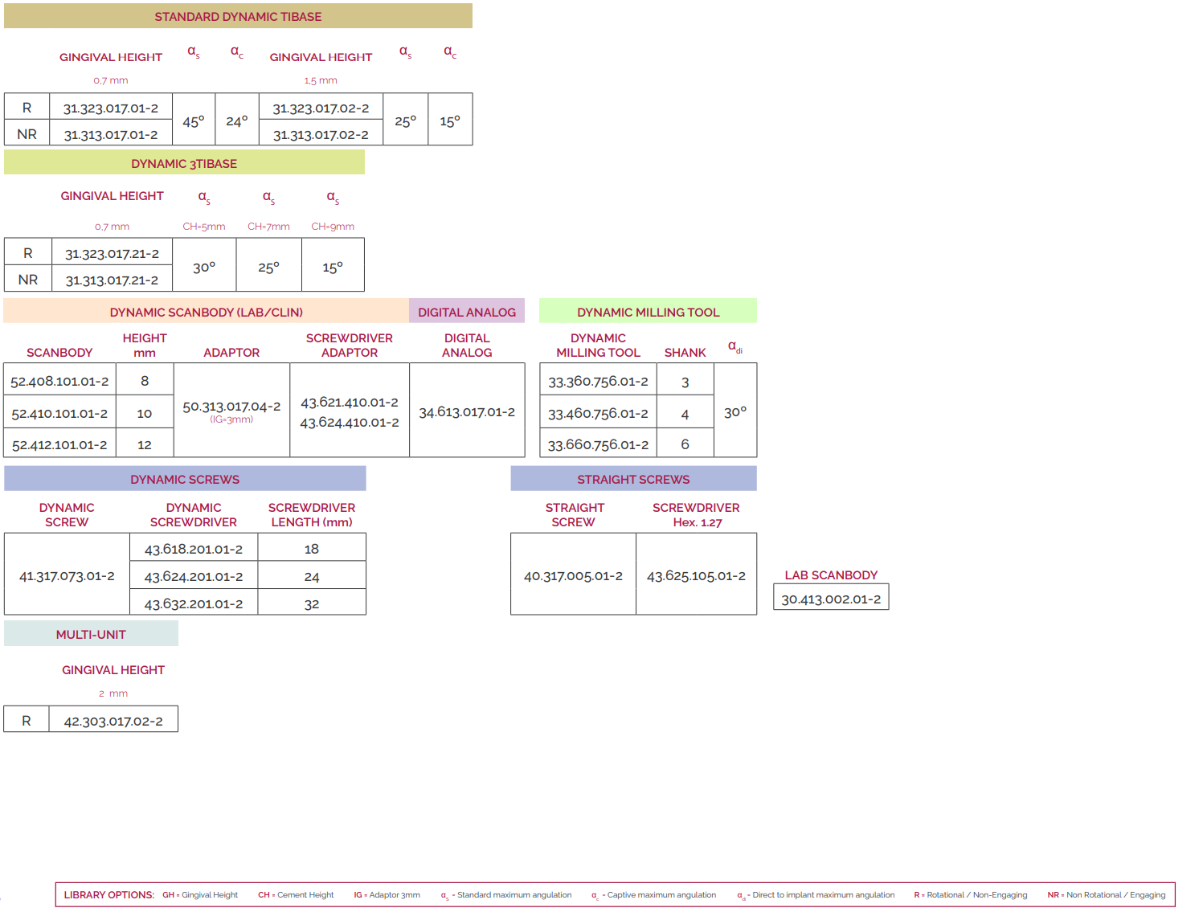Select dynamic screw code 41.317.073.01-2
The width and height of the screenshot is (1203, 908).
(67, 575)
